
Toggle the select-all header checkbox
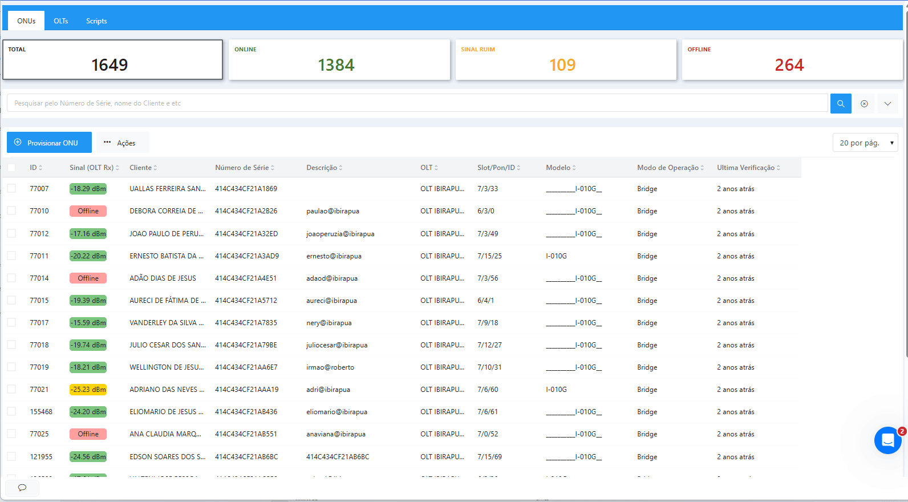(x=11, y=168)
